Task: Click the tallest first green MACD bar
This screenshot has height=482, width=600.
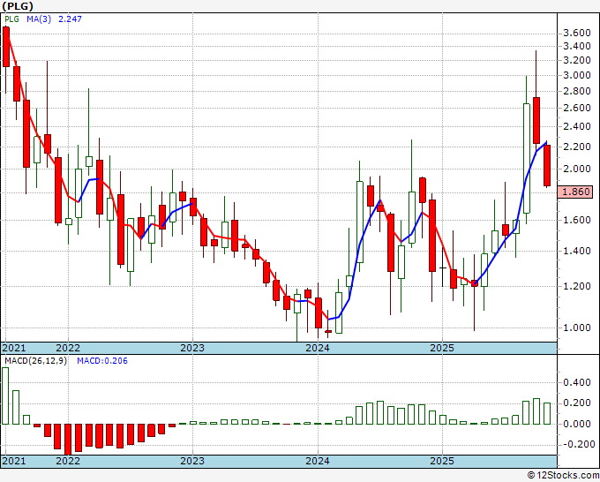Action: [x=5, y=395]
